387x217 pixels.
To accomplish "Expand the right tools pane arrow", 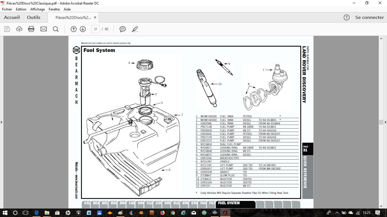I will click(x=385, y=122).
